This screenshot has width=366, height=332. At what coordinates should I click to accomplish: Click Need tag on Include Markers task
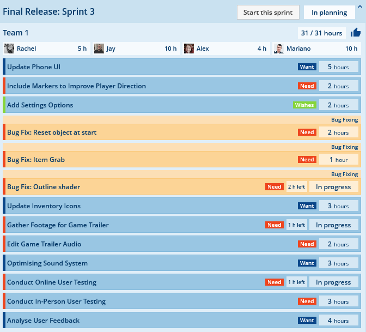pyautogui.click(x=307, y=86)
